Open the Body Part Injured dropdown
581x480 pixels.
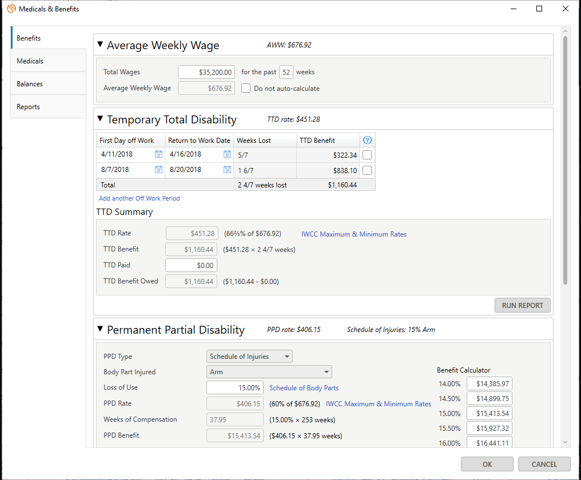pos(269,372)
